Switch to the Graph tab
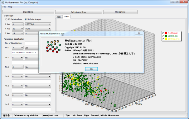This screenshot has width=189, height=119. pos(66,16)
